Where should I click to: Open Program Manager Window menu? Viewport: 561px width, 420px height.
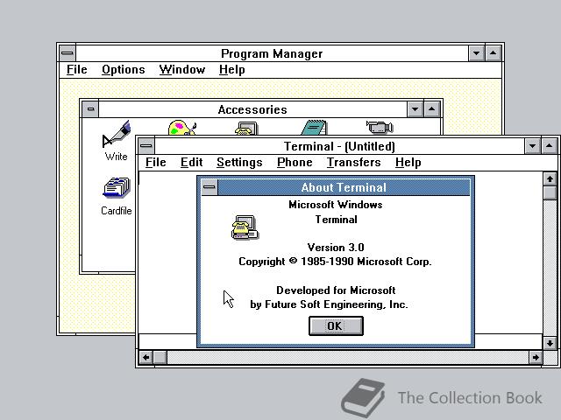click(182, 70)
